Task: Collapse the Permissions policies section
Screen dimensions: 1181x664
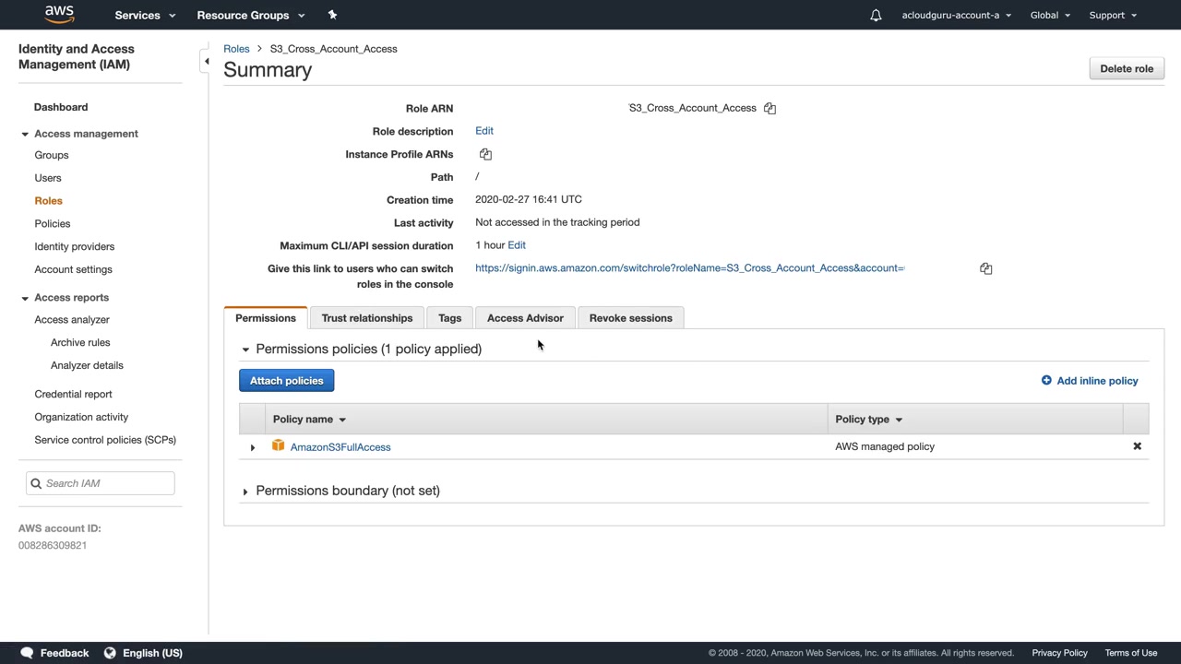Action: coord(245,350)
